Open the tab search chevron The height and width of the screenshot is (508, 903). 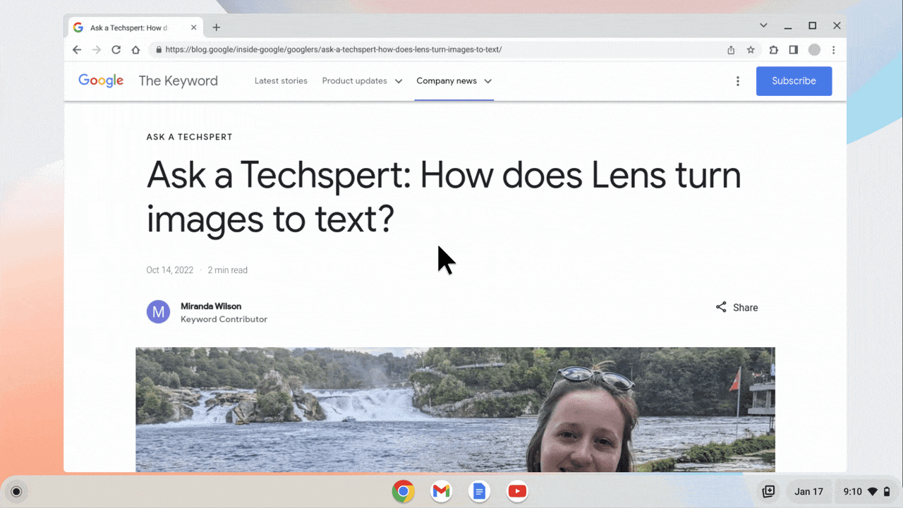(x=763, y=25)
